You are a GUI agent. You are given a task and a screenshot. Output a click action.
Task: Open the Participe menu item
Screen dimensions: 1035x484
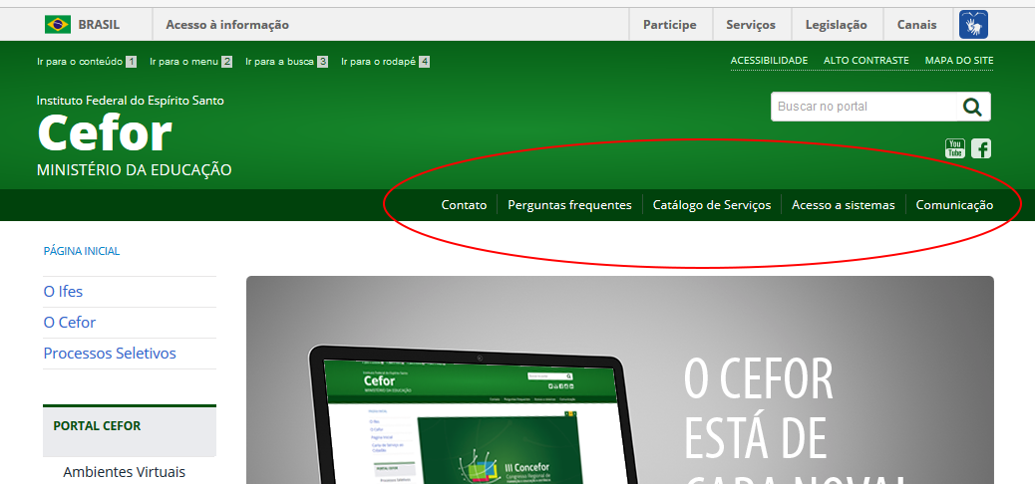coord(669,24)
